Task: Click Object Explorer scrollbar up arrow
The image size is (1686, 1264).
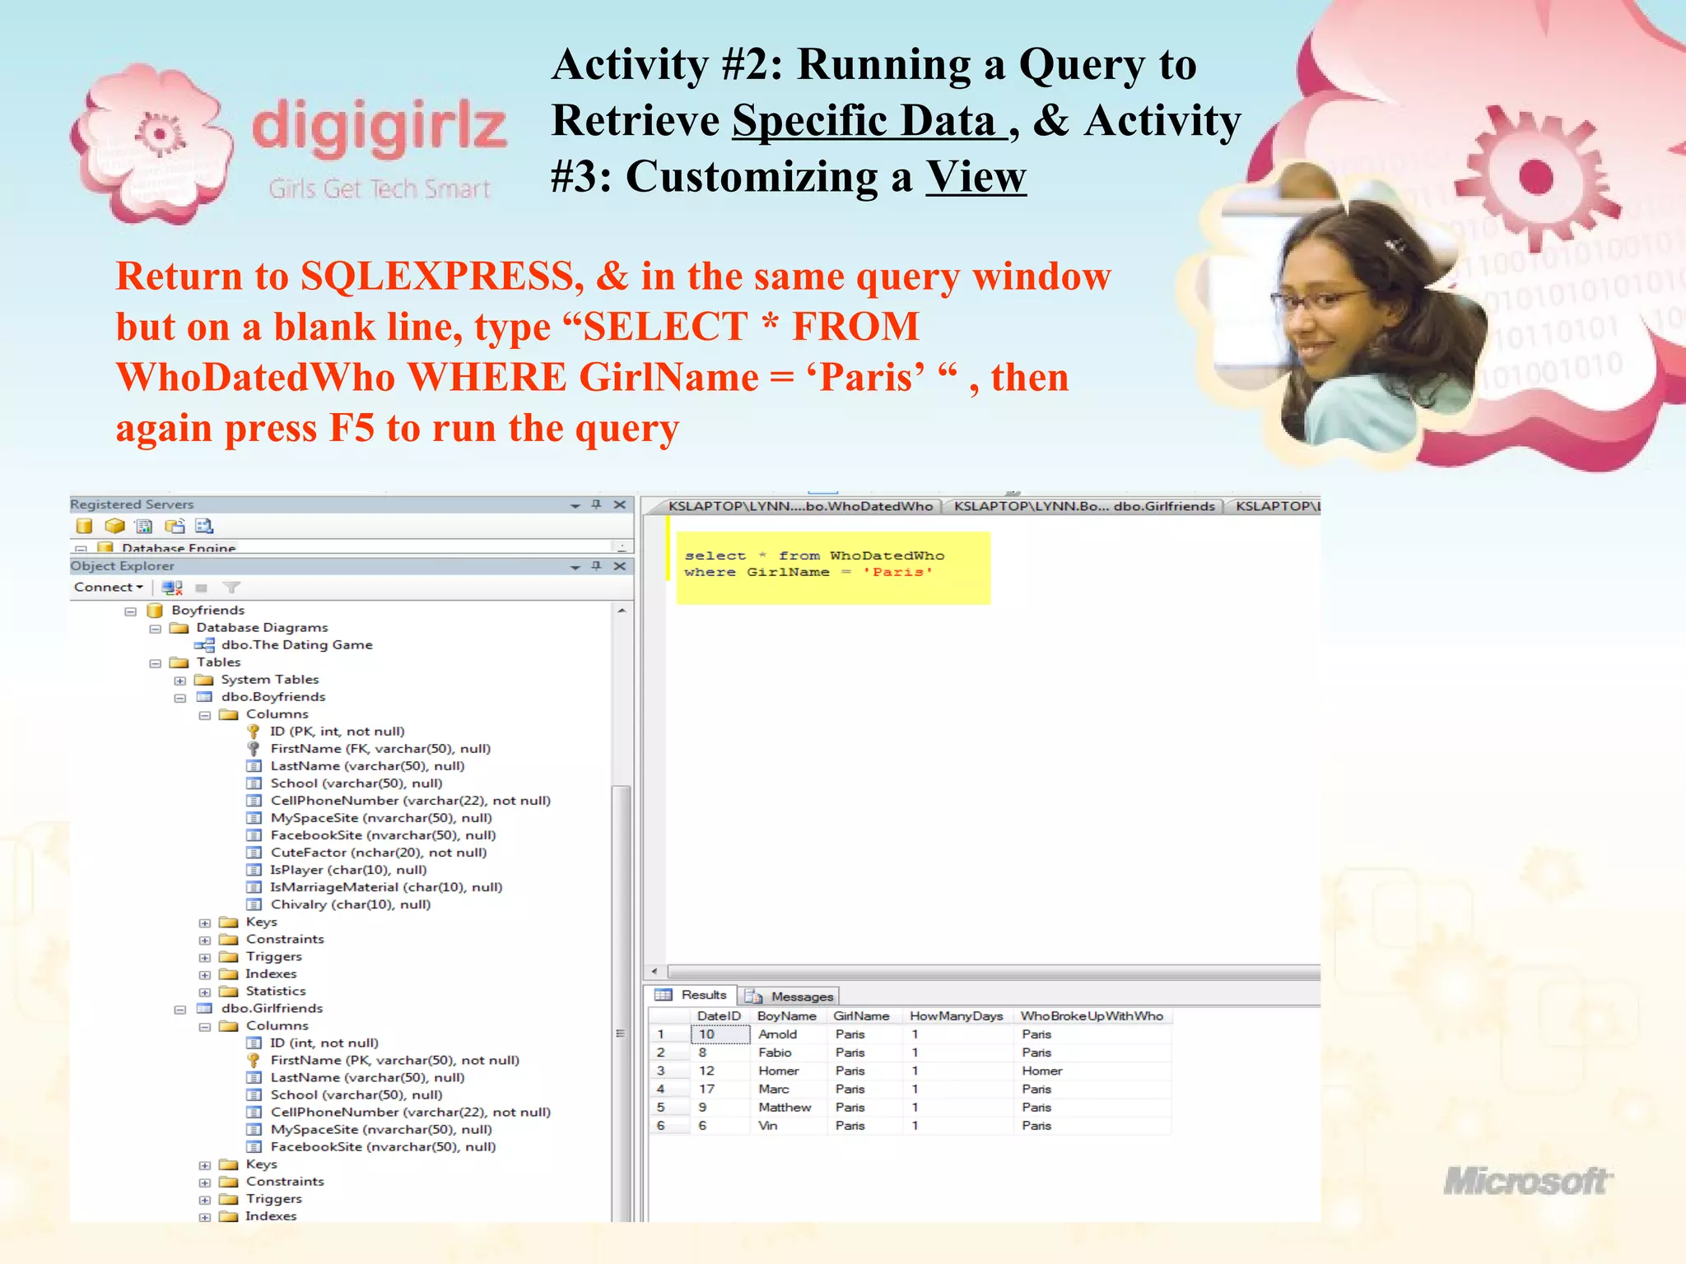Action: point(622,611)
